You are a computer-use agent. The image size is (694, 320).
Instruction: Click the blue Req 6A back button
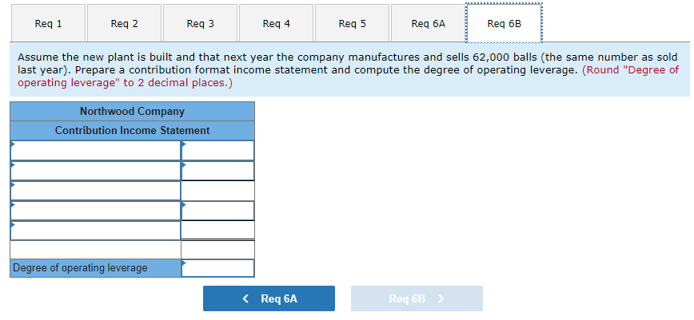pos(269,298)
